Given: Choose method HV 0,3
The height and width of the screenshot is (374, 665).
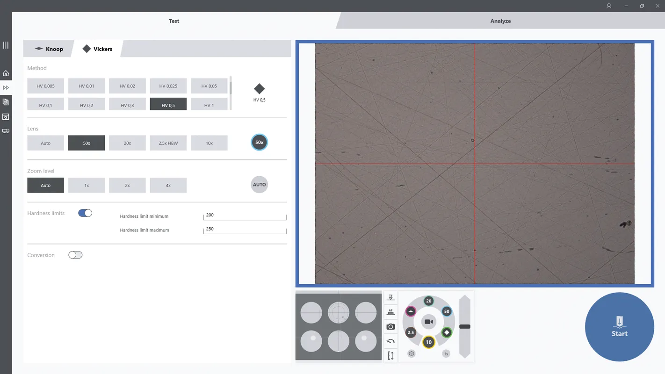Looking at the screenshot, I should coord(127,104).
